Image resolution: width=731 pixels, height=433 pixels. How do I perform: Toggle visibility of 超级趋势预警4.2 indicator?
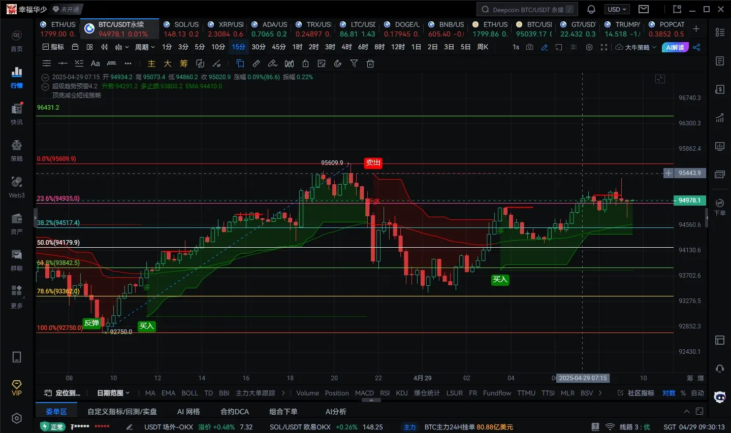tap(45, 86)
